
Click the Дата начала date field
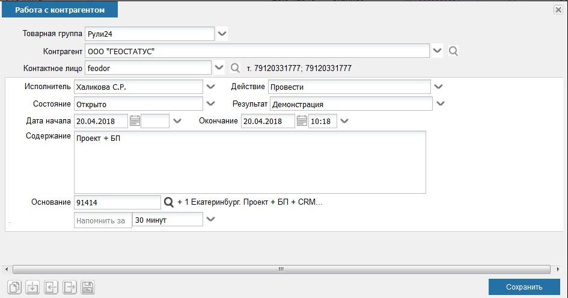click(x=101, y=121)
